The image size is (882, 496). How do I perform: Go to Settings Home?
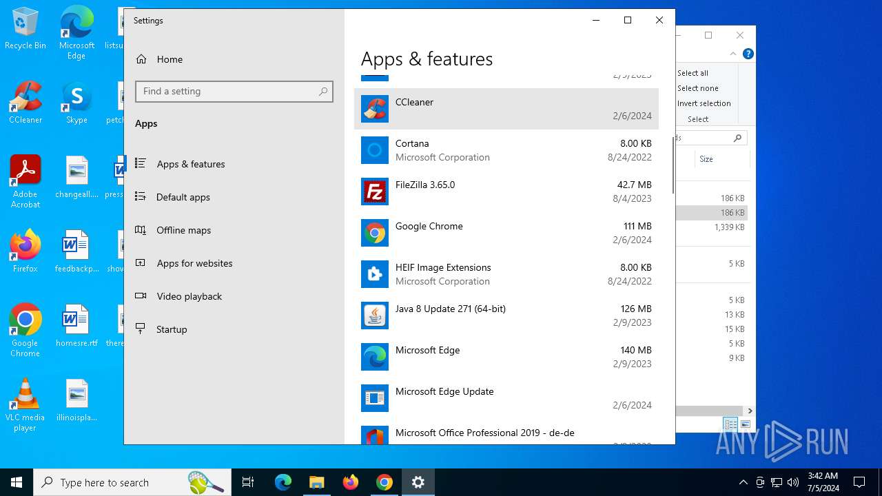[234, 59]
